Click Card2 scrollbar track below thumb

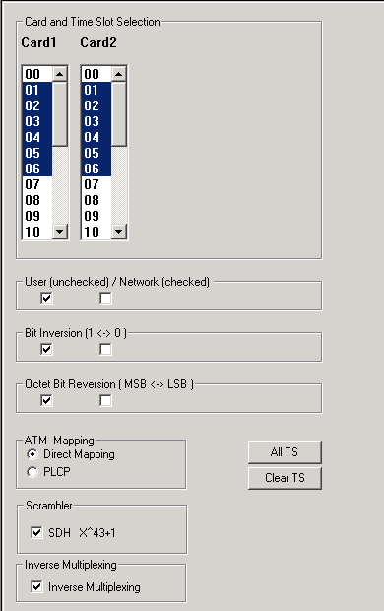coord(119,185)
